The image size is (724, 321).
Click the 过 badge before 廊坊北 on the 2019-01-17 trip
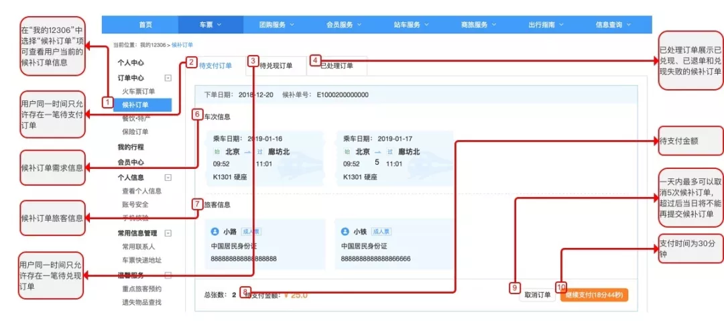point(391,151)
